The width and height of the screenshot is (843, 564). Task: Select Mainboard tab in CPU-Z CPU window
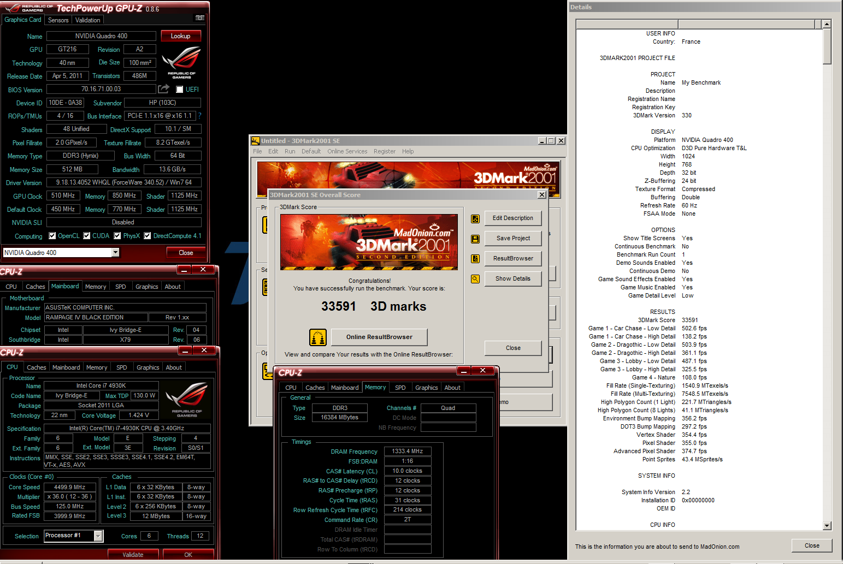pyautogui.click(x=66, y=367)
